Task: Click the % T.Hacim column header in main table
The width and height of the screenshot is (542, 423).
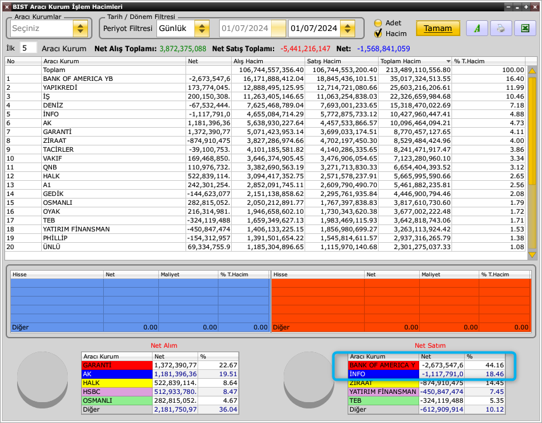Action: (x=489, y=61)
